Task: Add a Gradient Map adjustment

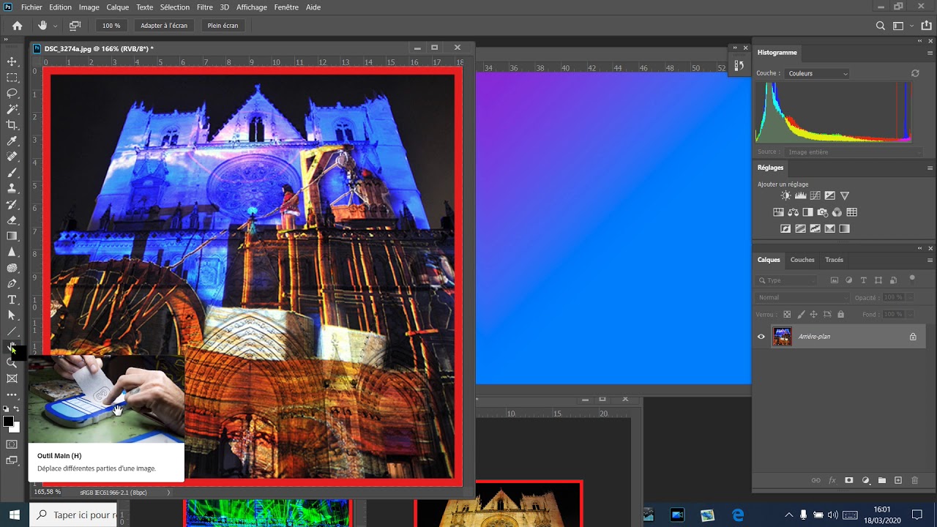Action: point(845,228)
